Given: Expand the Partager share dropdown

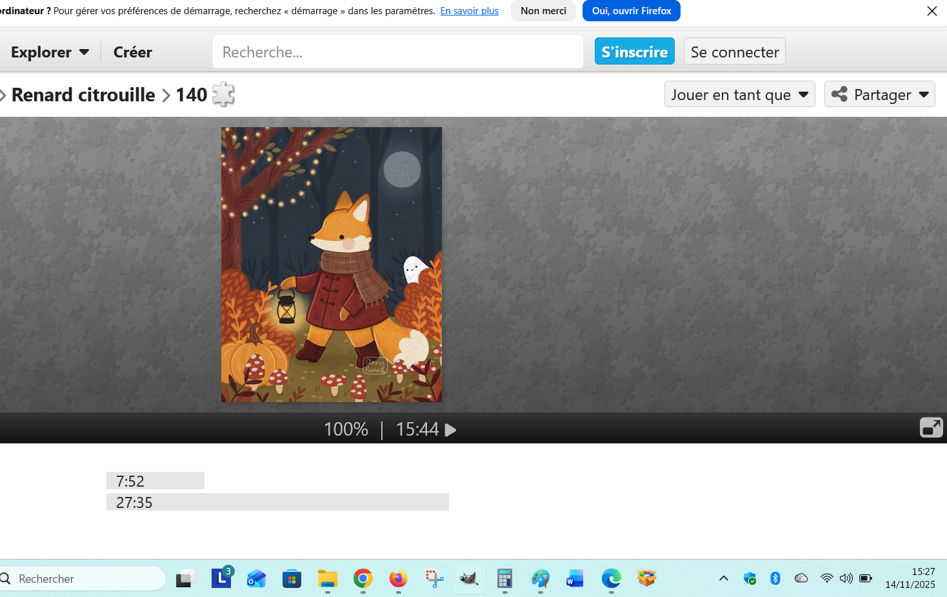Looking at the screenshot, I should (x=924, y=95).
